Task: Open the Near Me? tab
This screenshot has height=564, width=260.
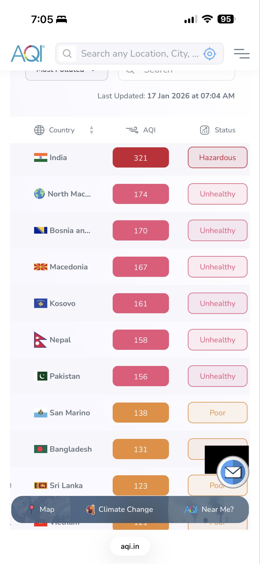Action: click(x=209, y=509)
